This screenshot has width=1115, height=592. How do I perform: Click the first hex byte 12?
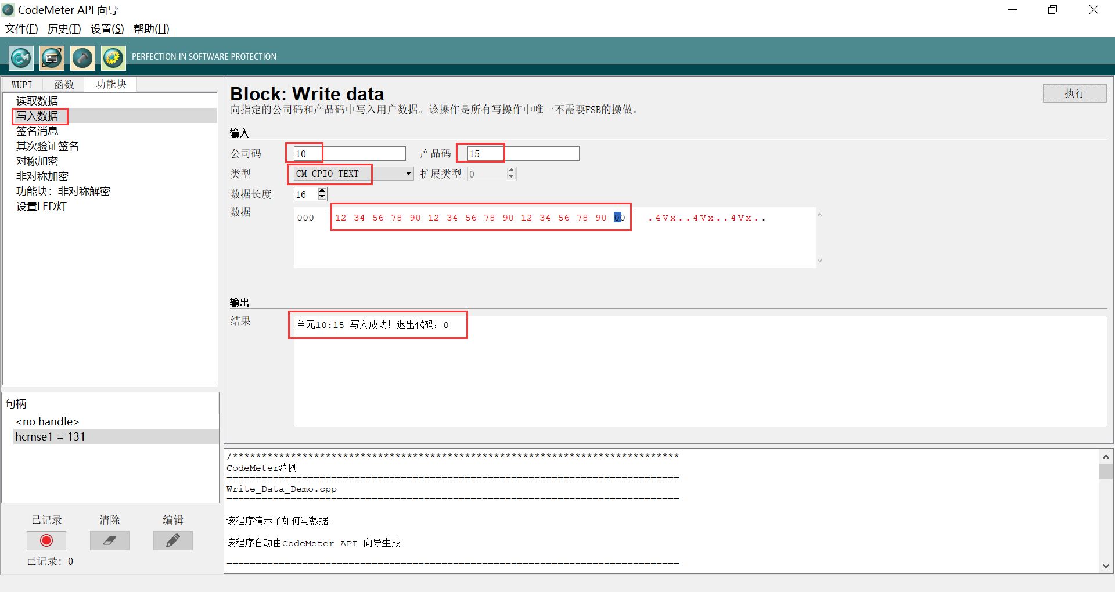pos(341,218)
